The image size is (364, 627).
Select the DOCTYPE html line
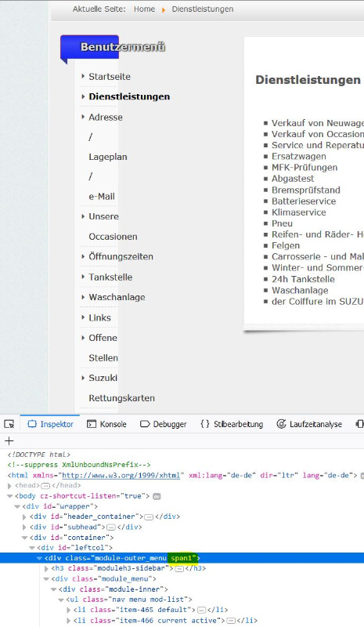tap(39, 455)
